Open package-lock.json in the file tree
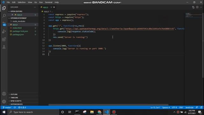The width and height of the screenshot is (204, 115). coord(23,31)
